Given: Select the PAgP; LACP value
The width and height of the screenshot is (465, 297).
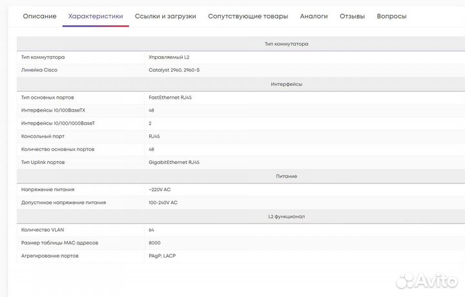Looking at the screenshot, I should (x=162, y=256).
